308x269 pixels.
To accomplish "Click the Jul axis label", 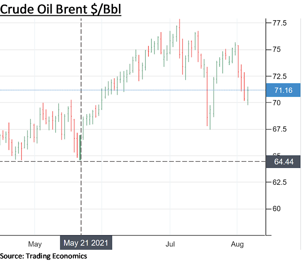I will (x=170, y=244).
